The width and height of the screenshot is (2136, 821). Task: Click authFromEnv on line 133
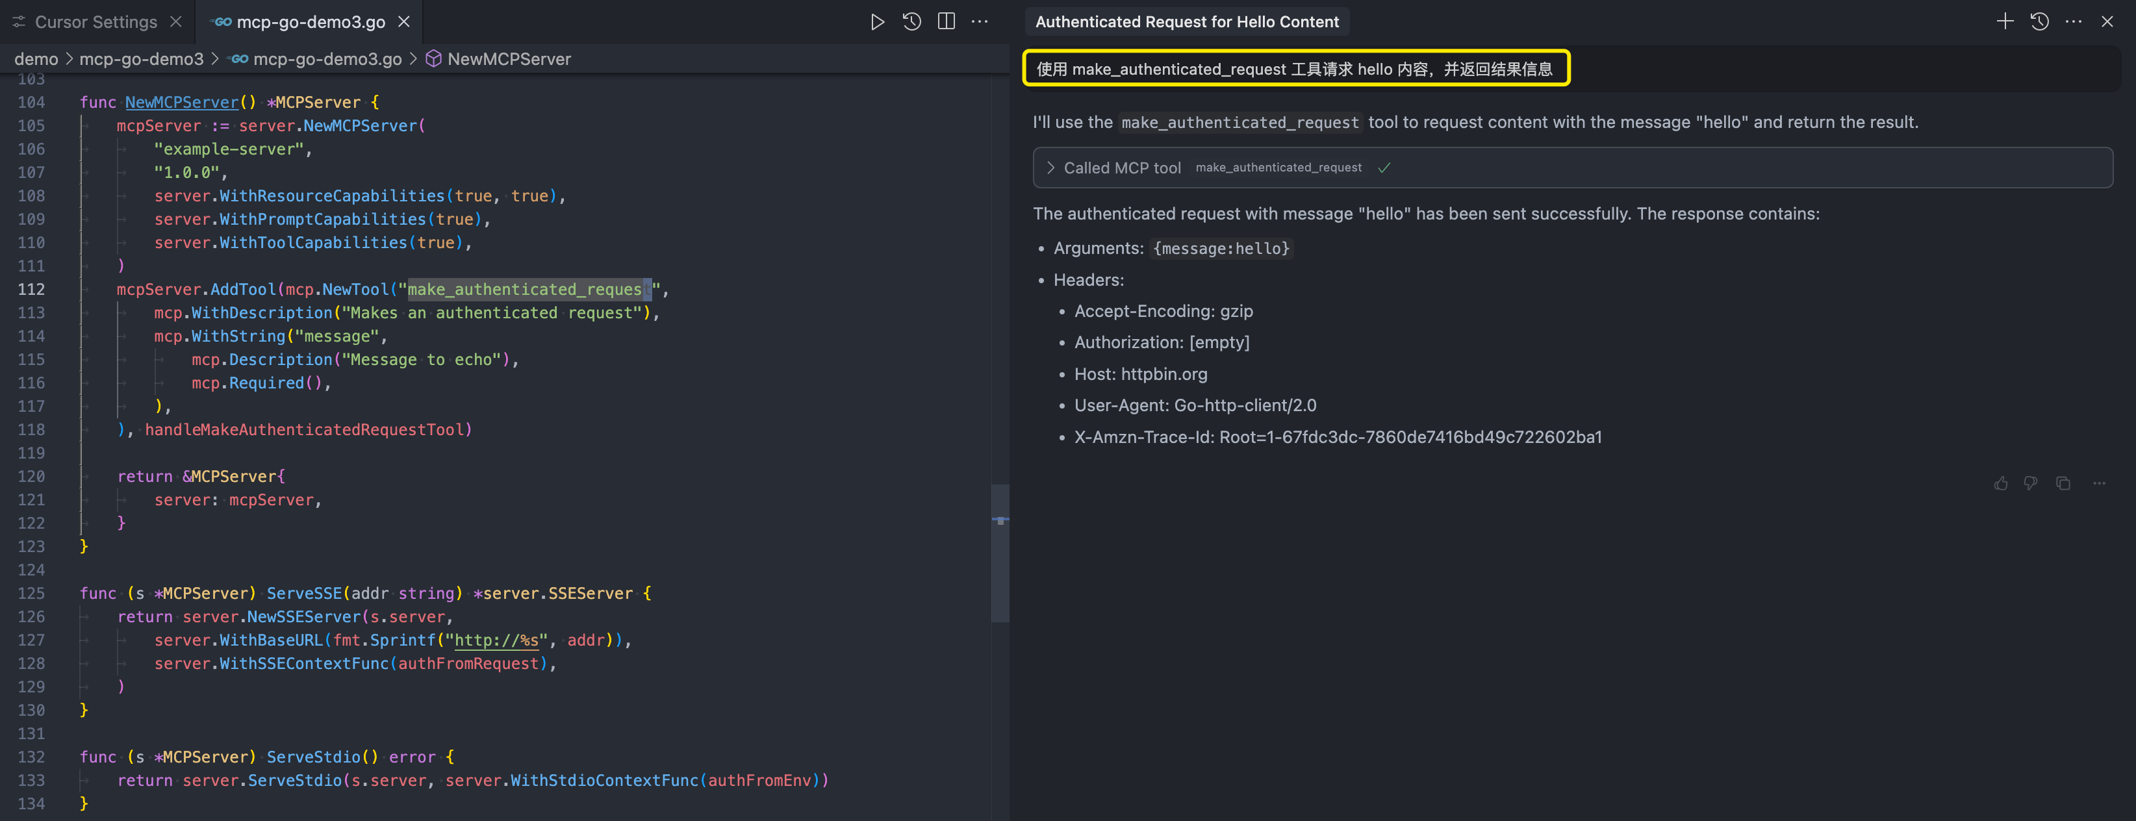click(x=759, y=780)
